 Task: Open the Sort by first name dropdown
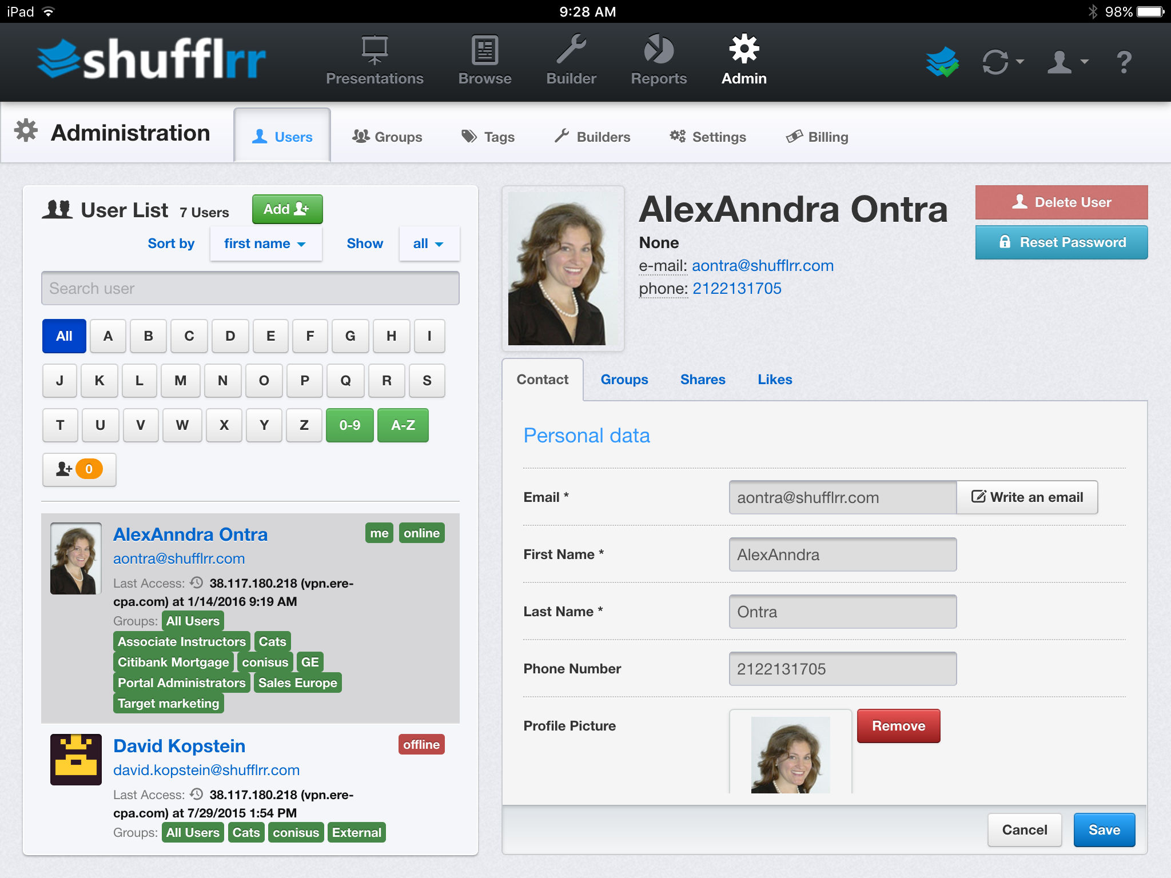[266, 244]
